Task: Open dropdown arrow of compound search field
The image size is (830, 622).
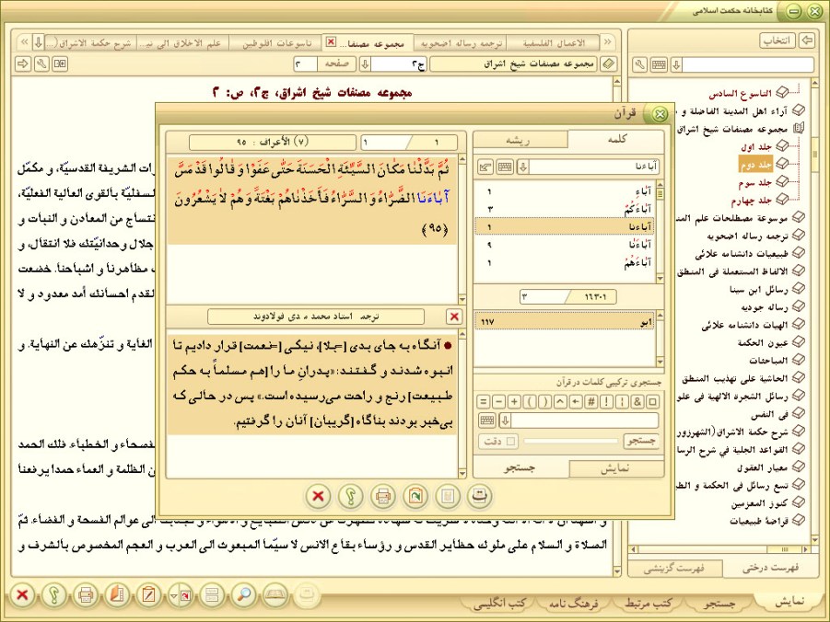Action: 505,421
